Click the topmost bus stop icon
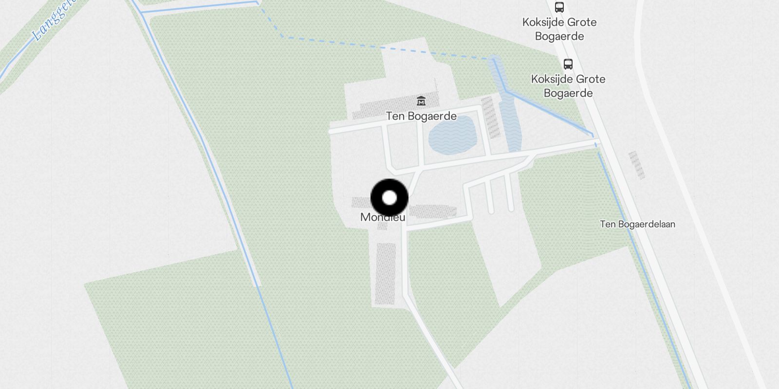779x389 pixels. [x=559, y=7]
